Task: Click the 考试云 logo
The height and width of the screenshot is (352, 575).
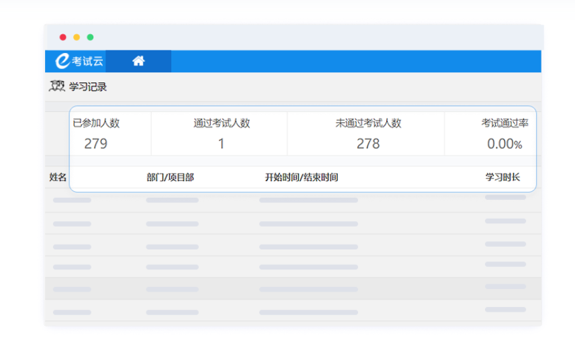Action: click(x=79, y=61)
